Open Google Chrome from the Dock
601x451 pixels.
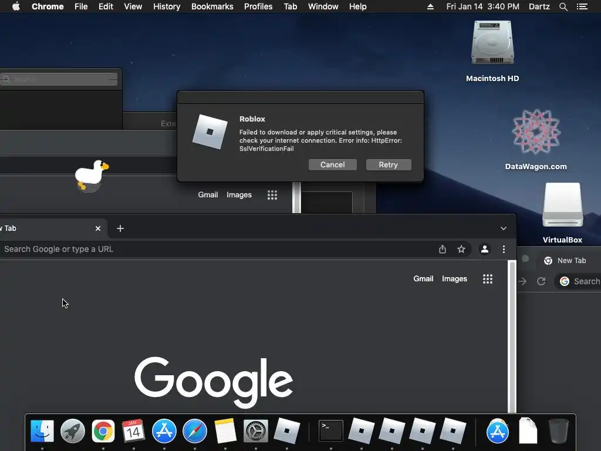(103, 431)
